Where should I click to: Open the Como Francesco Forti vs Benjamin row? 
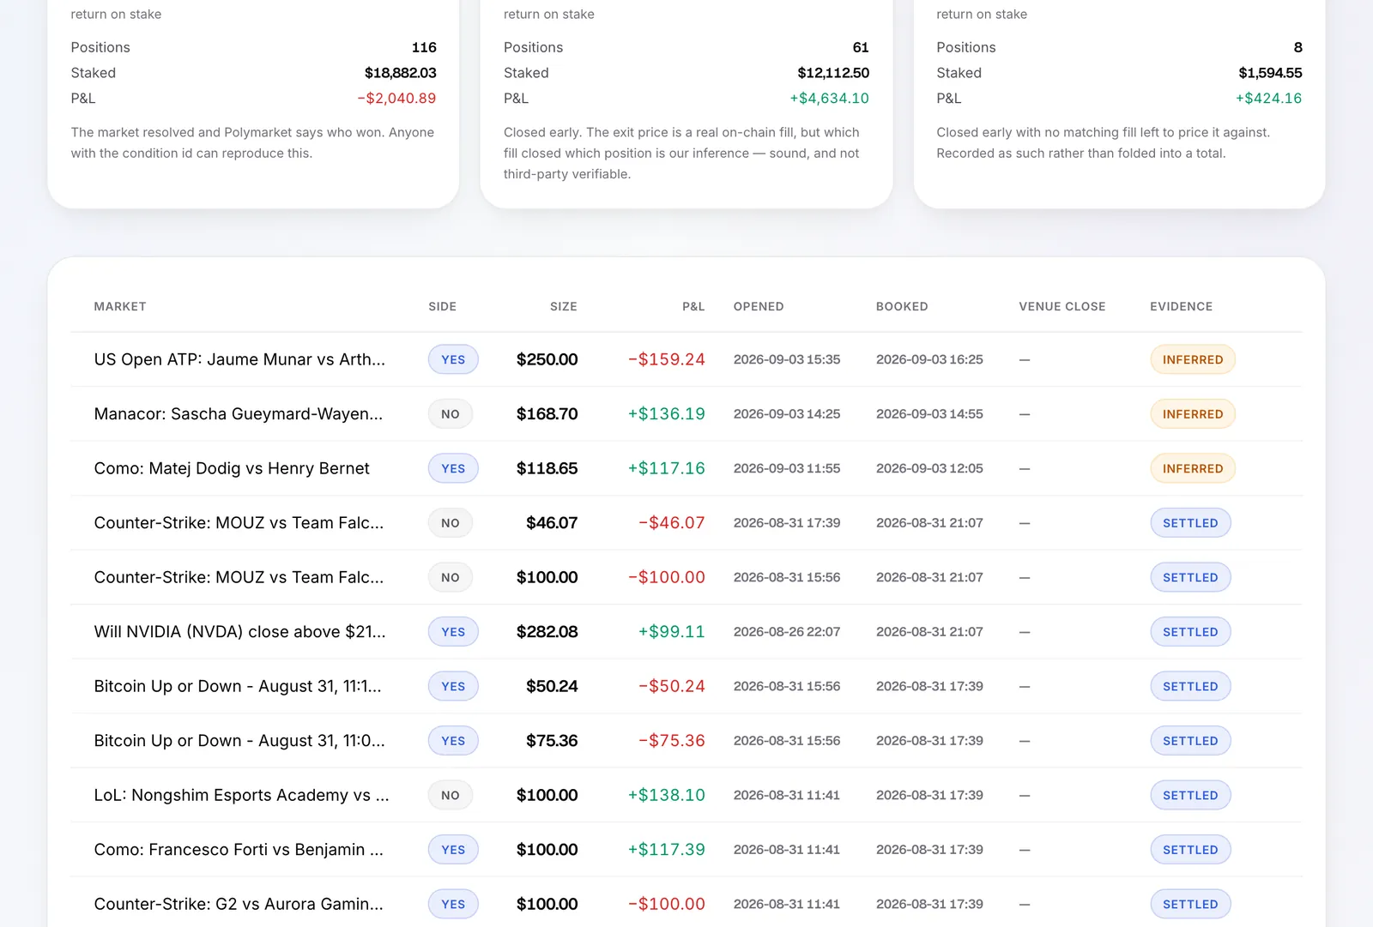tap(686, 850)
